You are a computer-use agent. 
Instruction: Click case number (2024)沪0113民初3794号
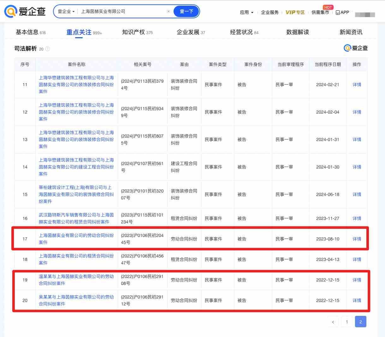(142, 85)
